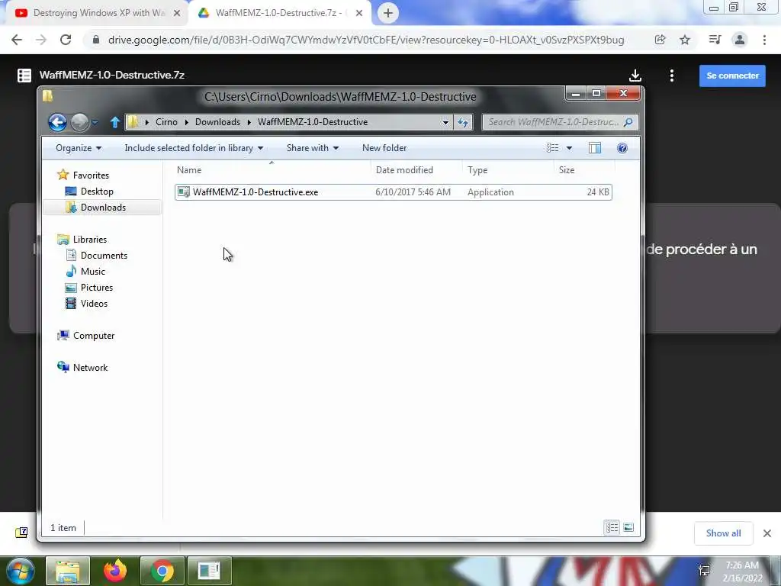This screenshot has width=781, height=586.
Task: Open Google Drive more actions menu
Action: 672,76
